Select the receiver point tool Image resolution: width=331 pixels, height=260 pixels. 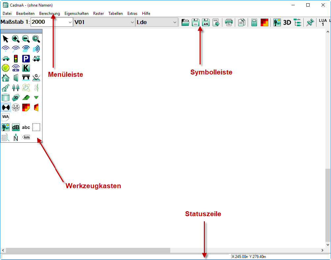point(6,107)
